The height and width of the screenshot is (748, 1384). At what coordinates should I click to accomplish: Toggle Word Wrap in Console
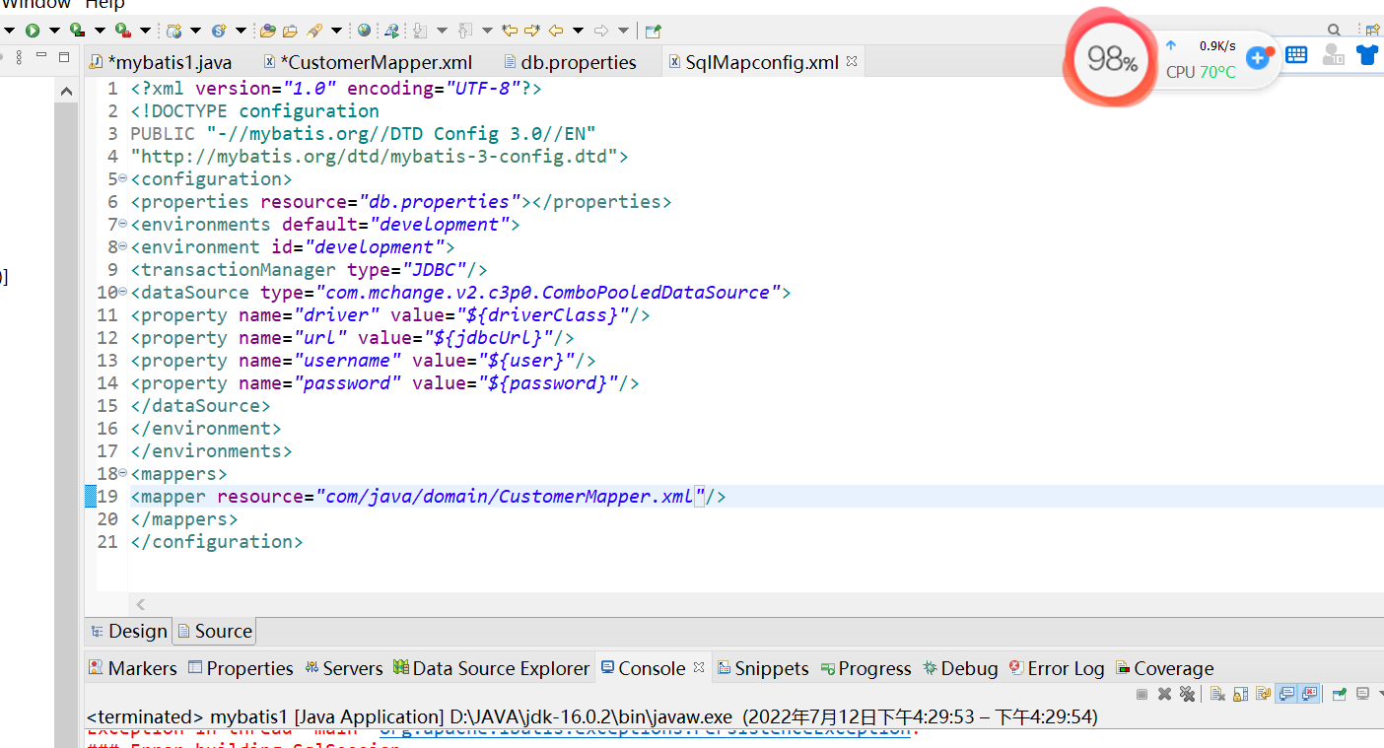[1263, 694]
